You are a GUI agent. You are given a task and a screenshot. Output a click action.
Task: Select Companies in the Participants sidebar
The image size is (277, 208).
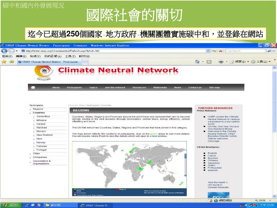(x=40, y=157)
